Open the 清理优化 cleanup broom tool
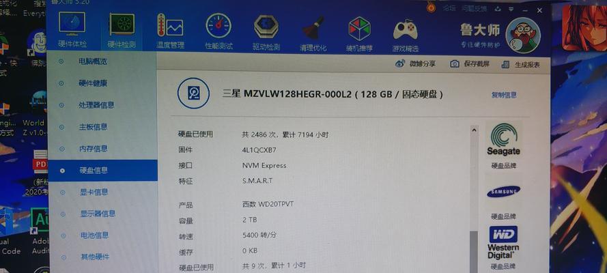The image size is (607, 273). (313, 34)
